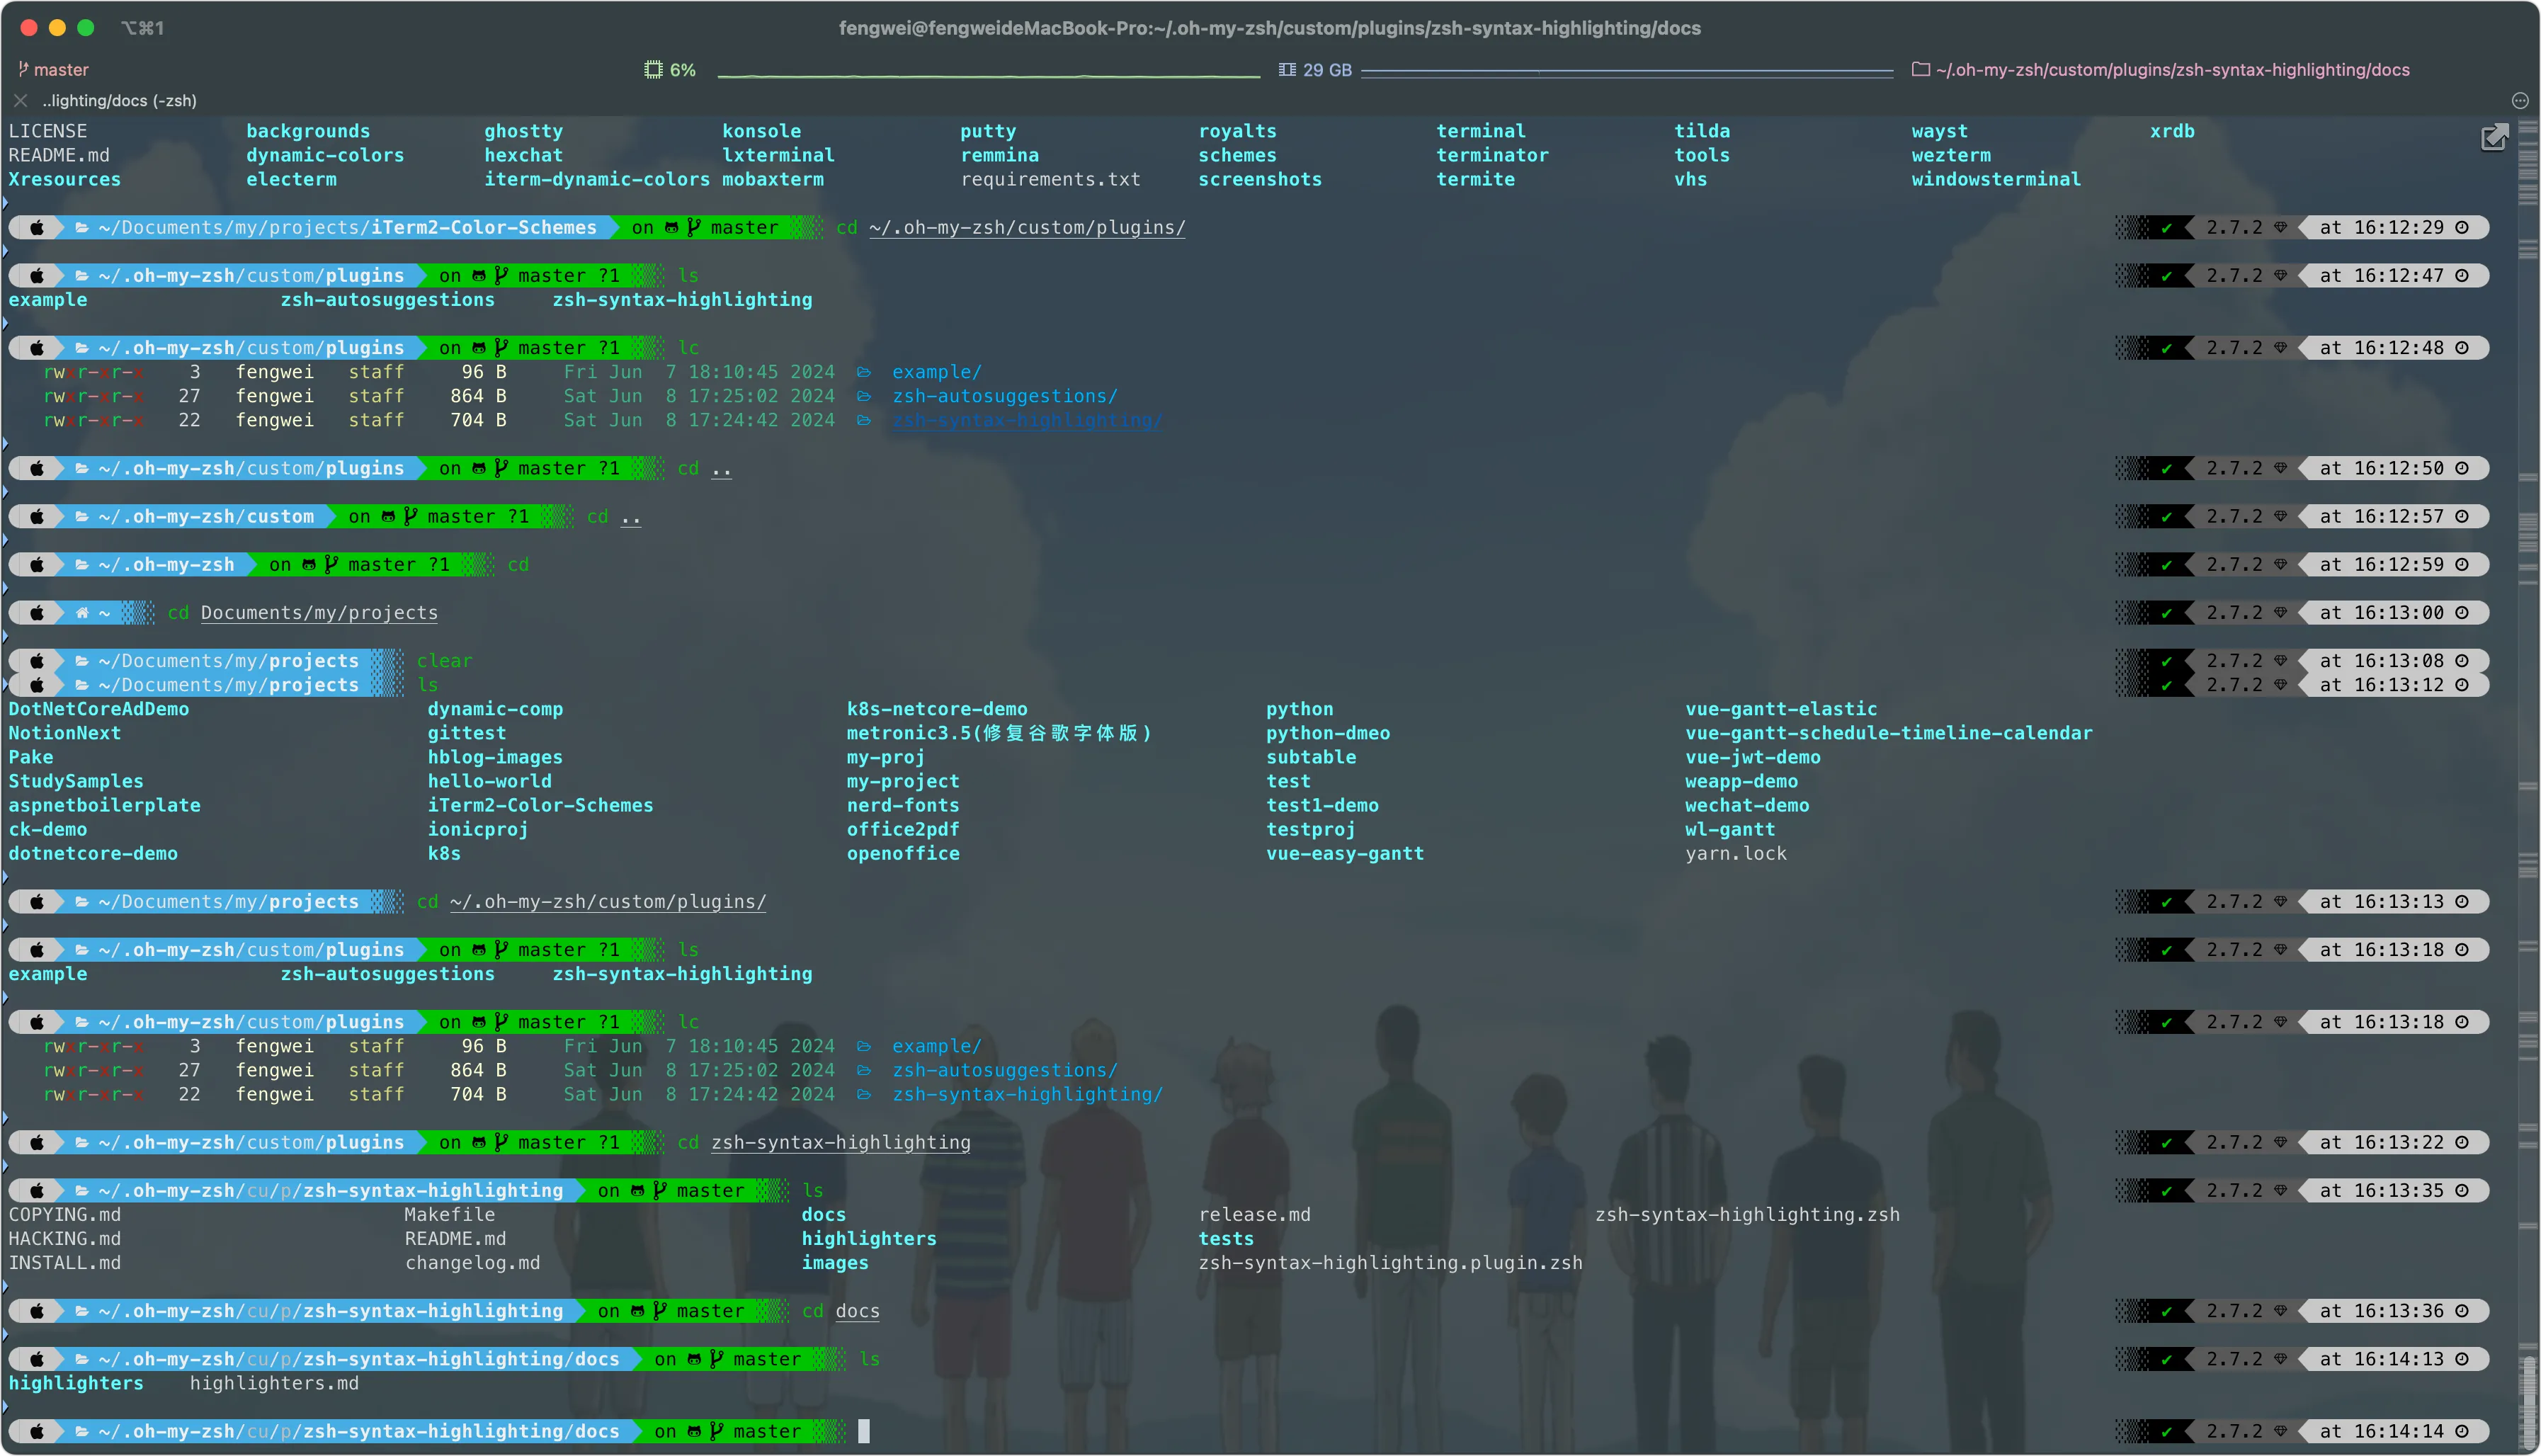Screen dimensions: 2541x1456
Task: Close the ..lighting/docs session pane with the X
Action: (20, 100)
